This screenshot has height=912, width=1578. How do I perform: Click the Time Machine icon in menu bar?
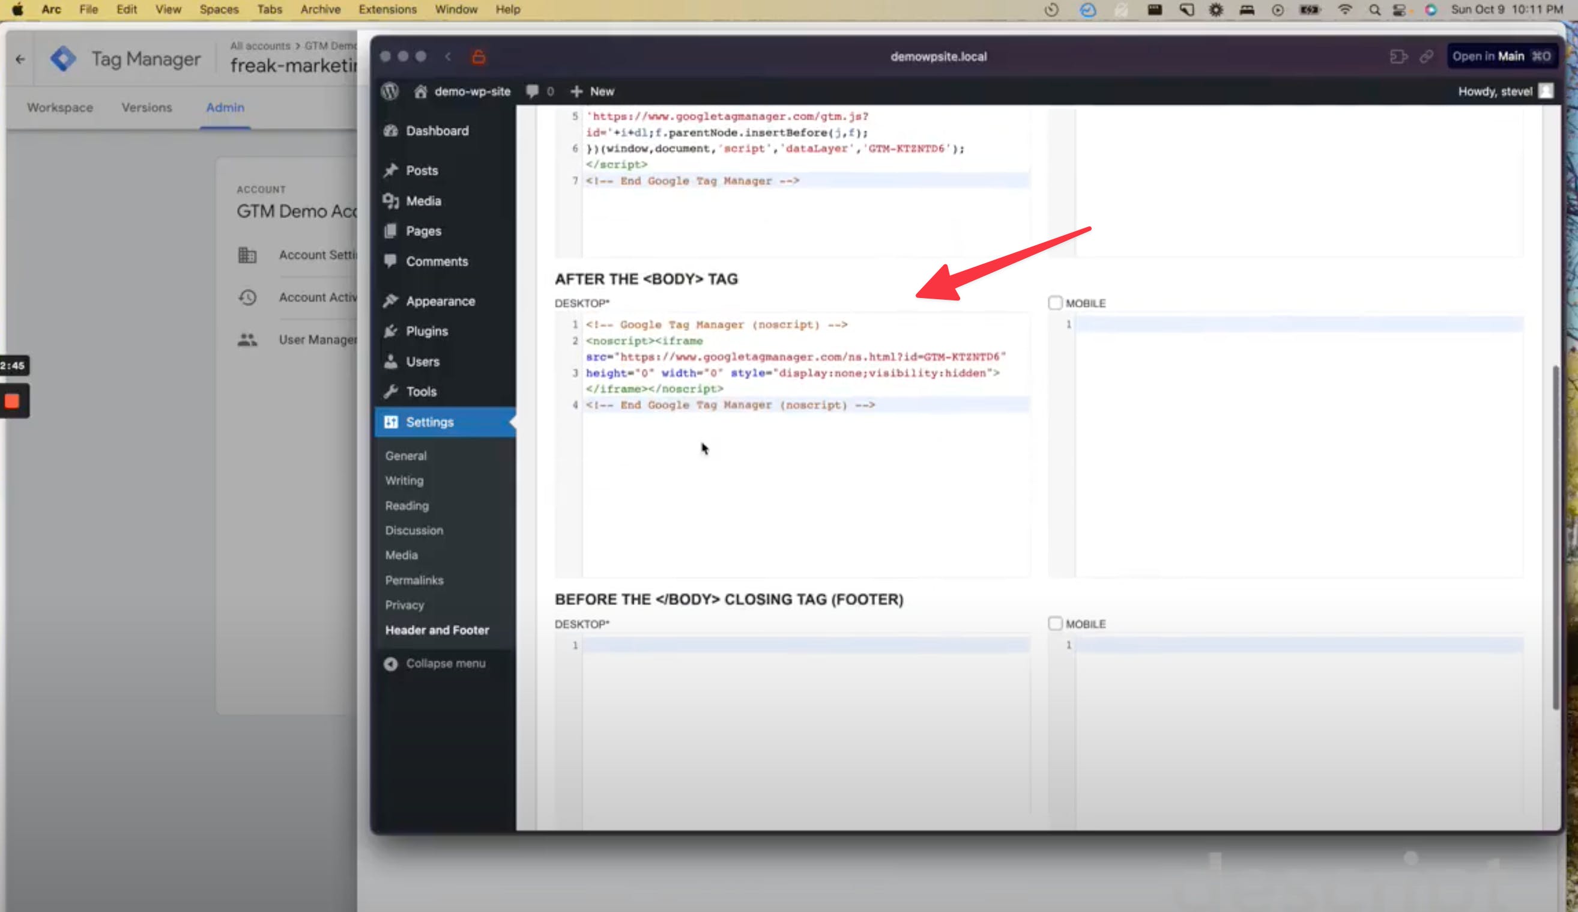click(x=1051, y=10)
